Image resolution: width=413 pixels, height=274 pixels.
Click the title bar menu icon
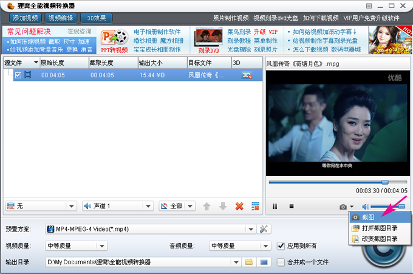(x=369, y=6)
